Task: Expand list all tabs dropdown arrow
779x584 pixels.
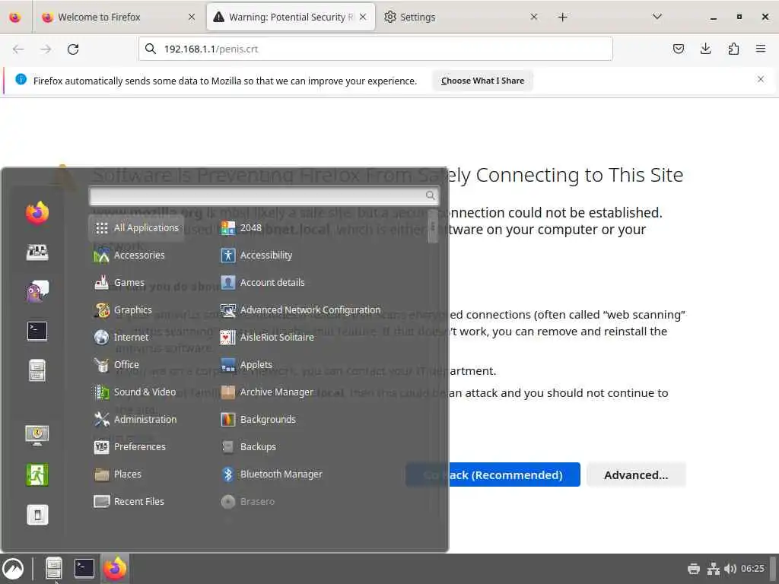Action: [657, 17]
